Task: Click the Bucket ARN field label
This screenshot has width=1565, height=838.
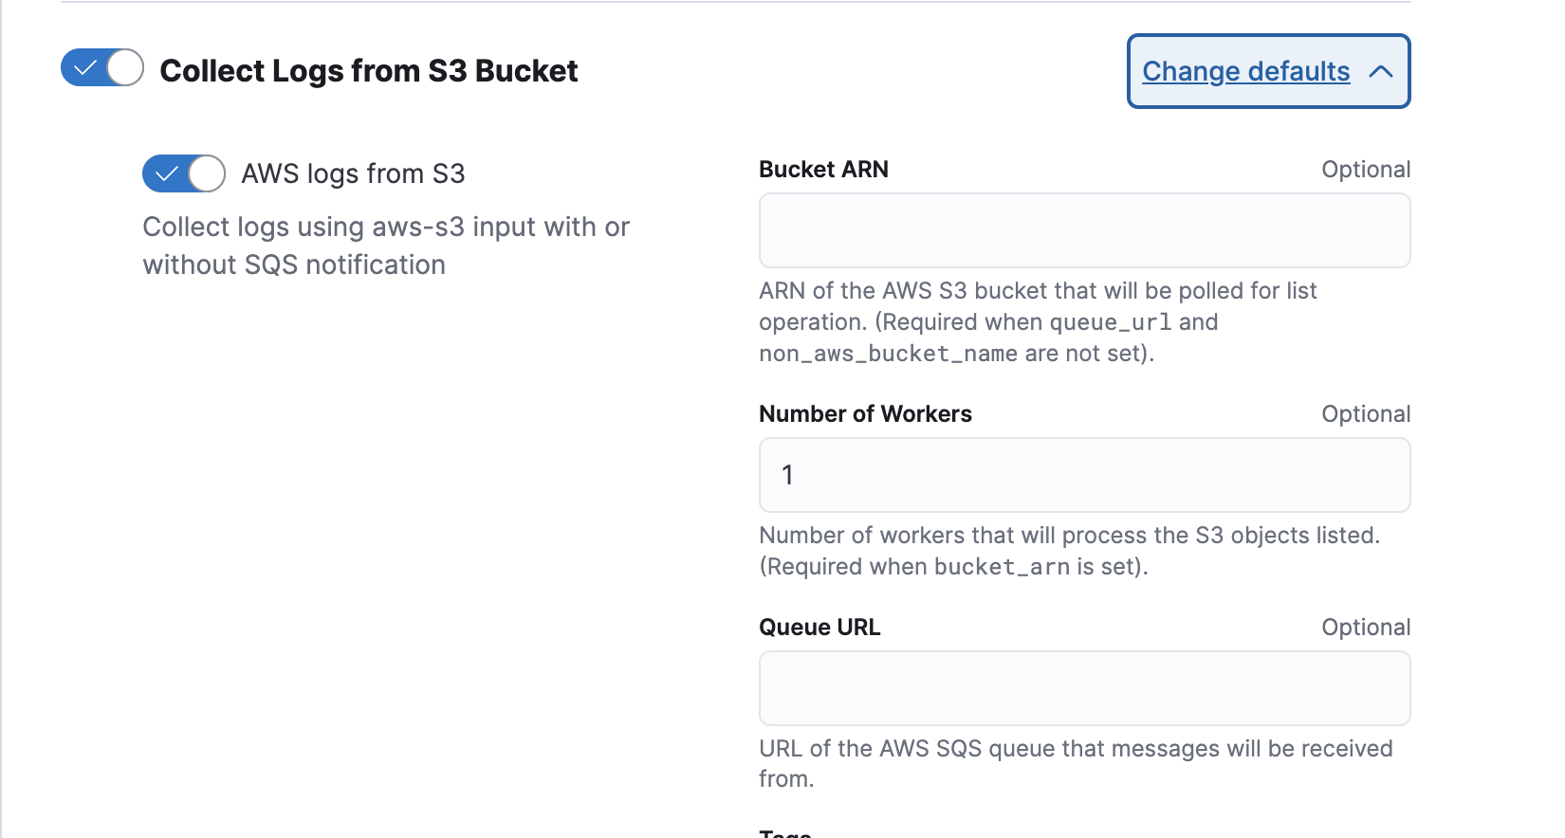Action: (x=823, y=170)
